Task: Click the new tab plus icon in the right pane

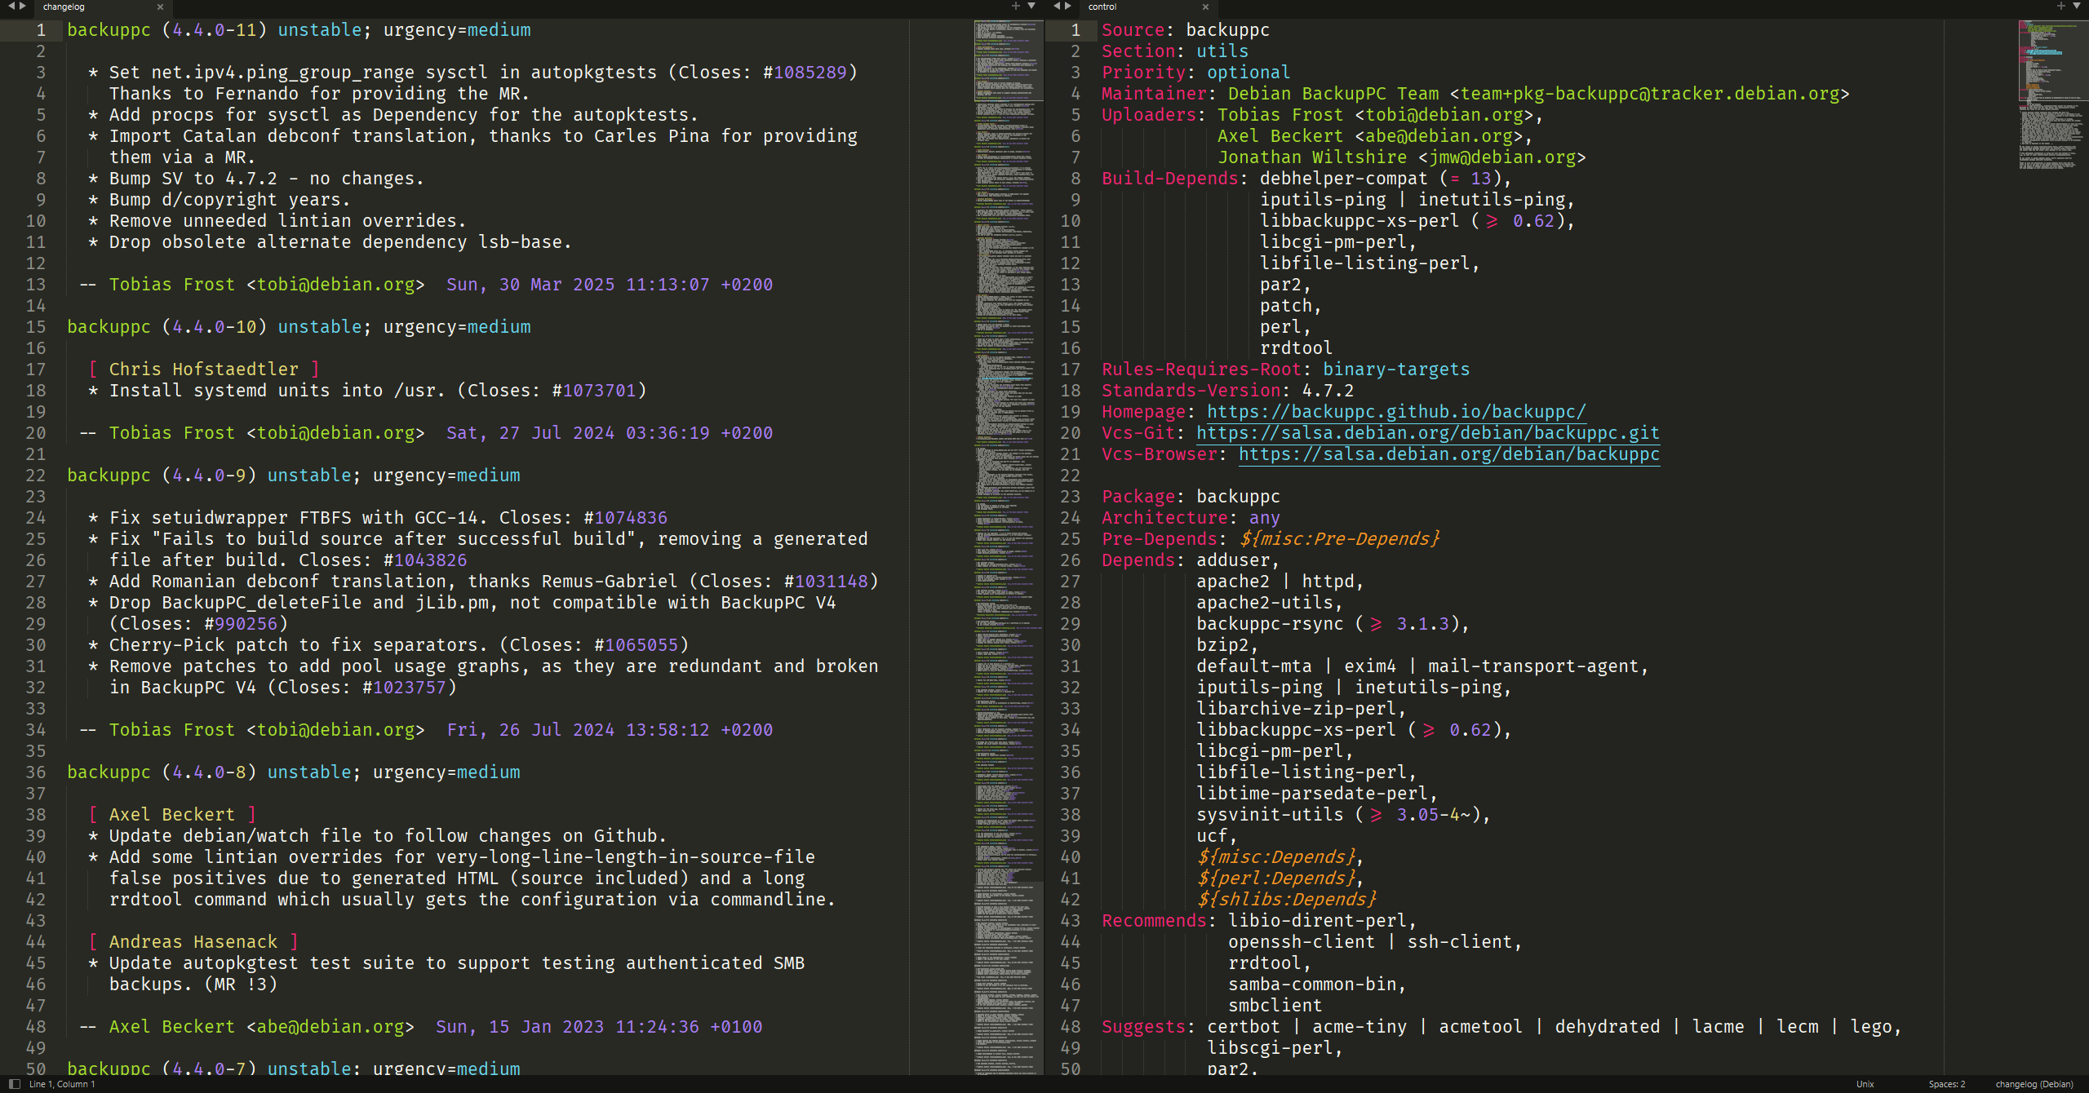Action: (x=2060, y=6)
